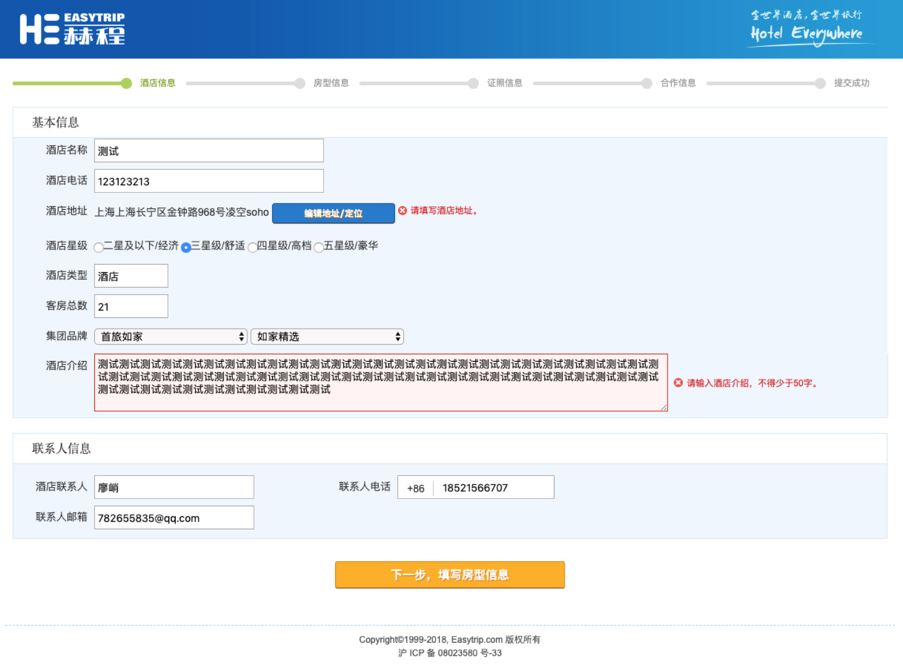Click the address text 上海上海长宁区金钟路968号凌空soho

(x=182, y=212)
